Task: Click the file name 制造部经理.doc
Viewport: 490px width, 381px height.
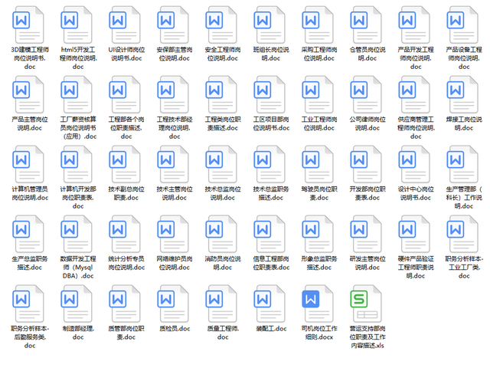Action: point(78,333)
